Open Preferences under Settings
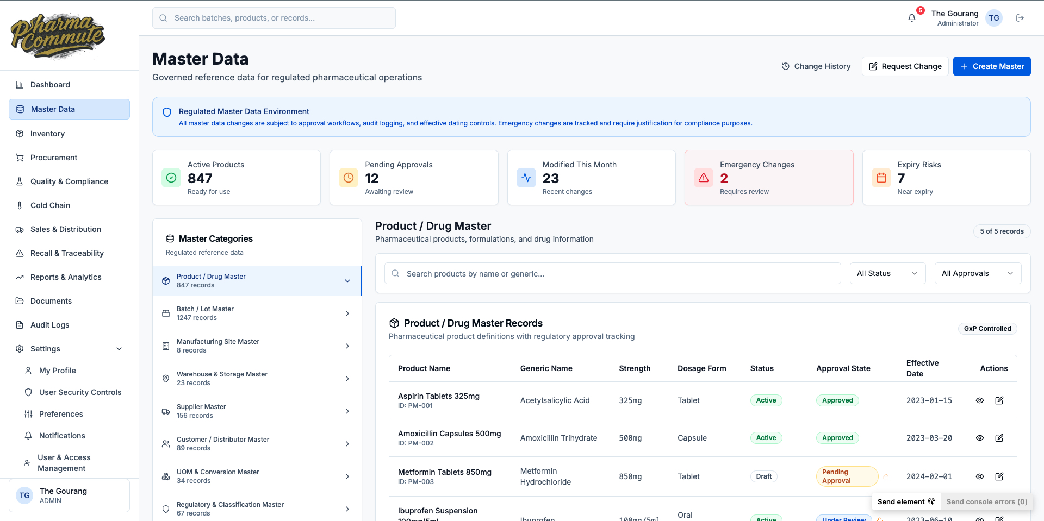Image resolution: width=1044 pixels, height=521 pixels. click(73, 414)
